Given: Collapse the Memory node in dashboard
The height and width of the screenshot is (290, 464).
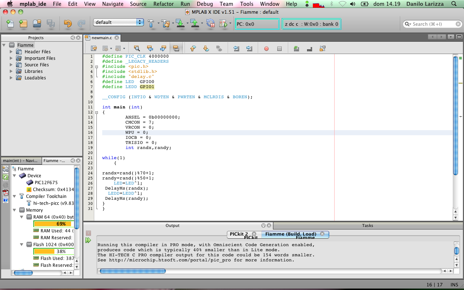Looking at the screenshot, I should click(x=14, y=210).
